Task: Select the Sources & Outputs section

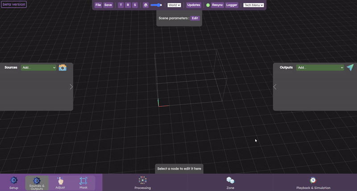Action: [x=37, y=183]
